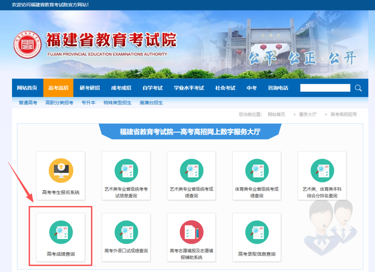Click the 高职分类招考 sub-navigation link
375x272 pixels.
pos(59,102)
